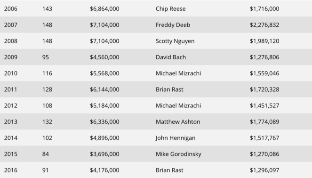Select the $1,720,328 payout cell
Image resolution: width=312 pixels, height=178 pixels.
pyautogui.click(x=264, y=89)
